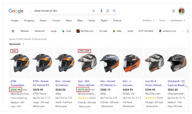
Task: Expand the All filters dropdown
Action: (148, 21)
